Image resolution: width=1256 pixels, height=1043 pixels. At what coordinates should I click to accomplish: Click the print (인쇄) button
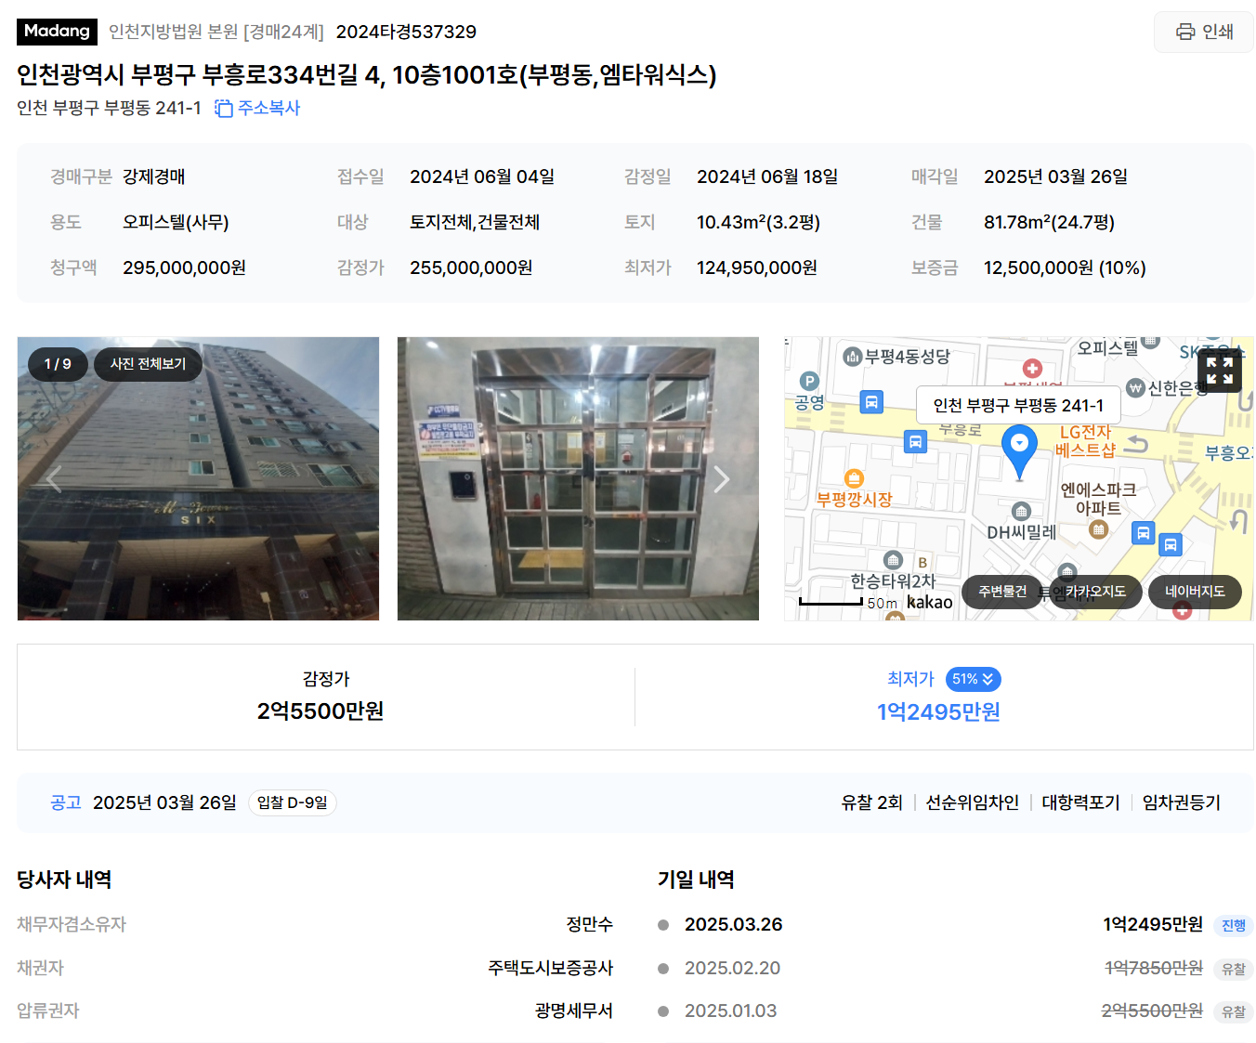pyautogui.click(x=1204, y=32)
